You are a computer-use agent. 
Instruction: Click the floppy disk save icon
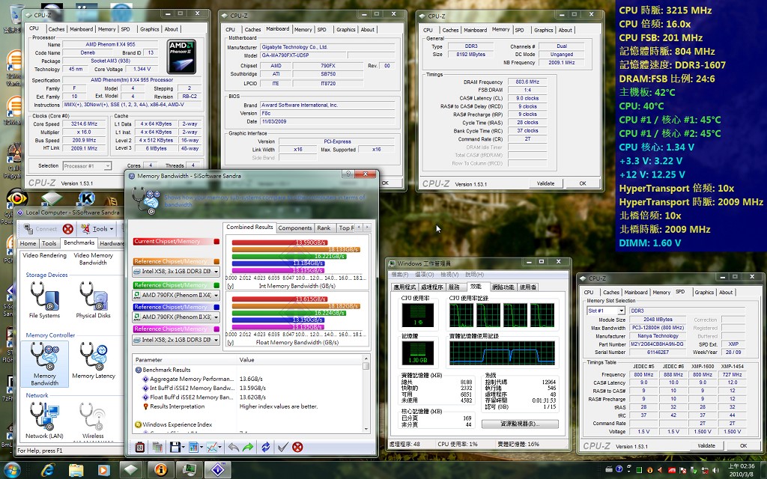[x=175, y=447]
